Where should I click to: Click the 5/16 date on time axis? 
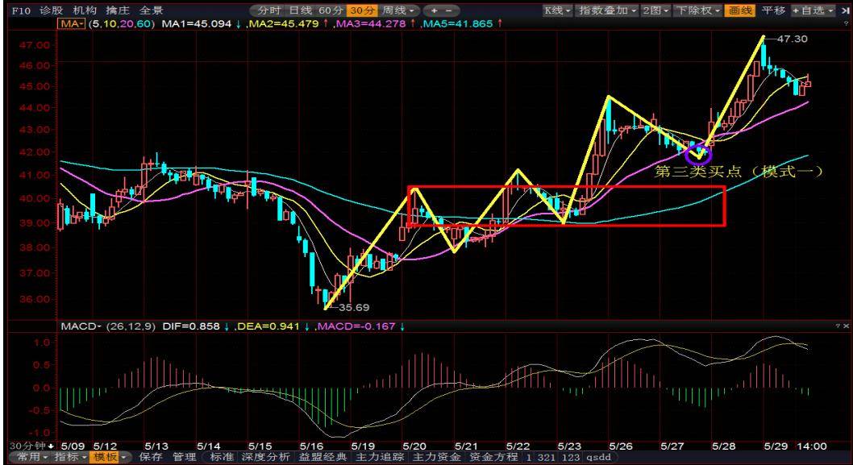[x=310, y=446]
